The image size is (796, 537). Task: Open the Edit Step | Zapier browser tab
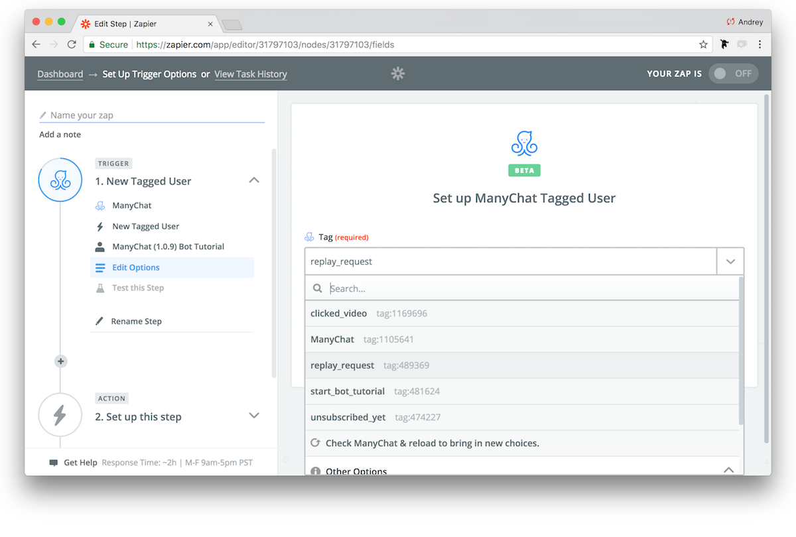pos(146,23)
